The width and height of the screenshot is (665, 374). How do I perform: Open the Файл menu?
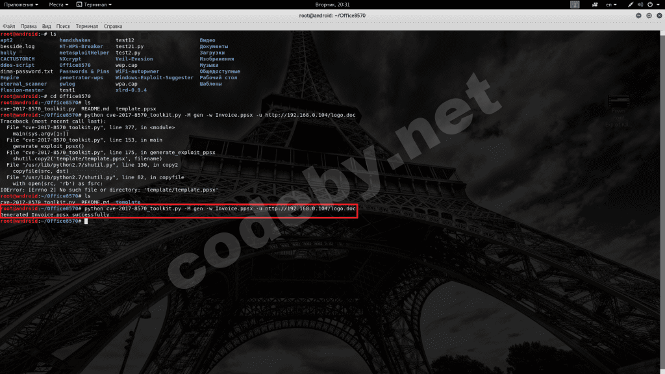(9, 26)
